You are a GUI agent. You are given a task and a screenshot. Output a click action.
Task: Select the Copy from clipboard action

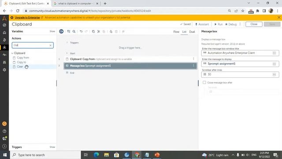(x=23, y=58)
